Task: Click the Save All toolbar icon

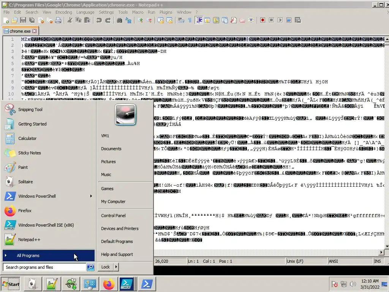Action: pyautogui.click(x=32, y=21)
